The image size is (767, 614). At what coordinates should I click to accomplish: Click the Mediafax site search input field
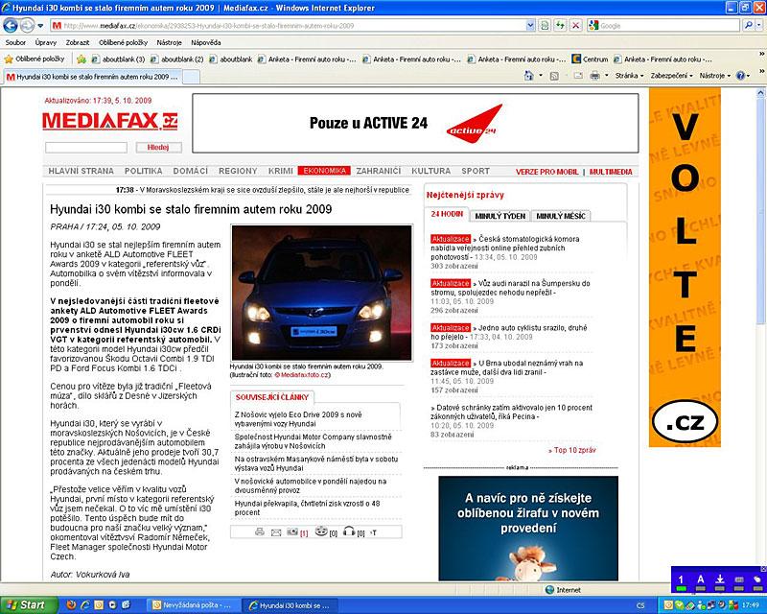pos(86,148)
